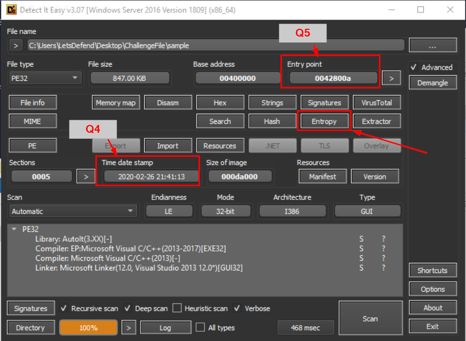Click the arrow button next to Sections count
Image resolution: width=466 pixels, height=341 pixels.
click(x=86, y=176)
